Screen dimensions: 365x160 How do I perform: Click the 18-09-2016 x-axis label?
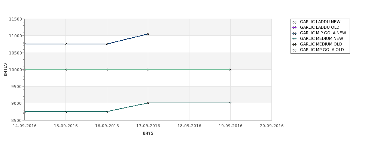(189, 126)
